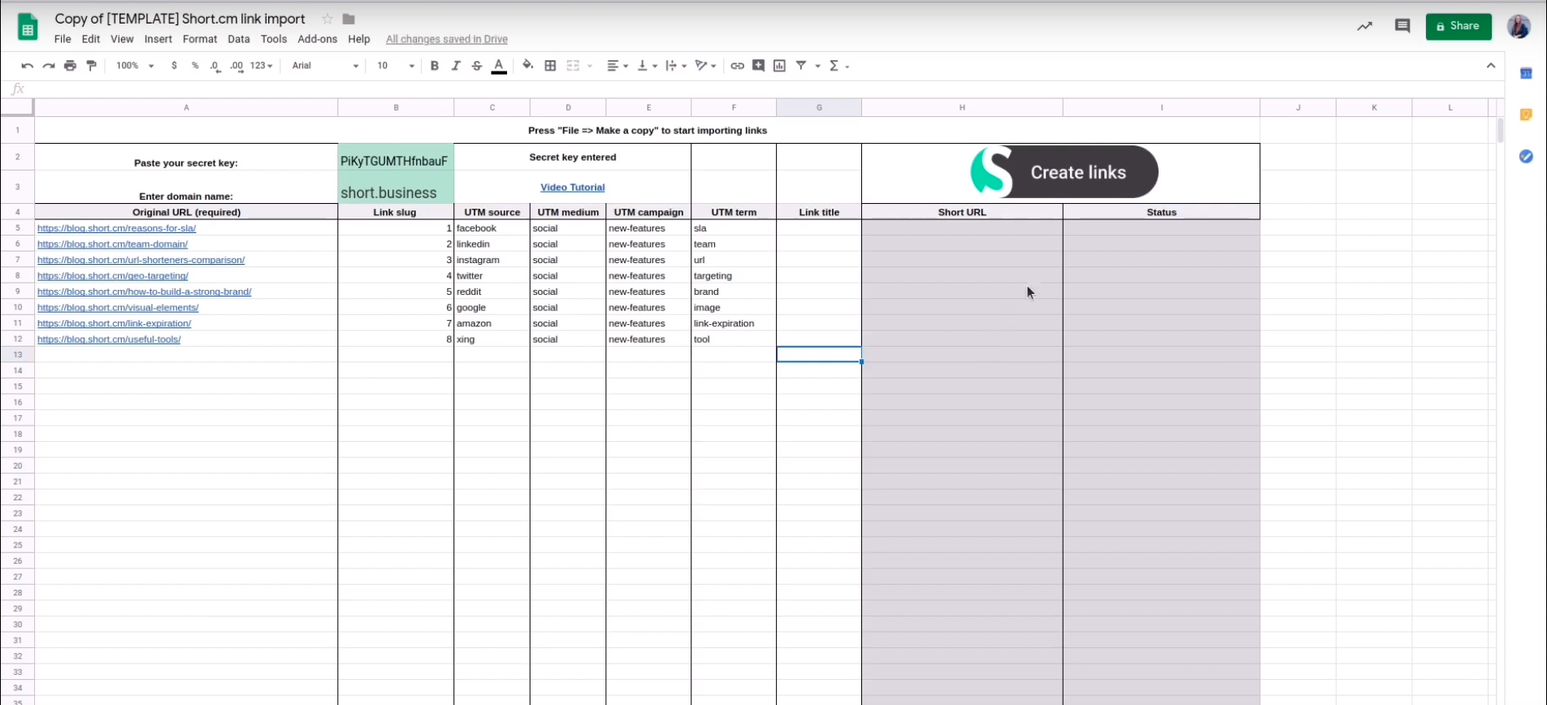Open Tasks in the side panel
The image size is (1547, 705).
point(1526,156)
